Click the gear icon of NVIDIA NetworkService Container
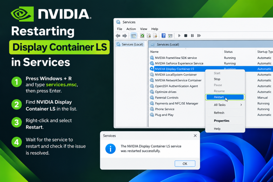 152,80
